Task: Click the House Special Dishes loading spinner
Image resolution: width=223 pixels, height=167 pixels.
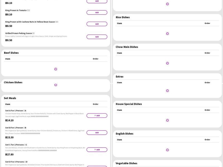Action: (x=167, y=120)
